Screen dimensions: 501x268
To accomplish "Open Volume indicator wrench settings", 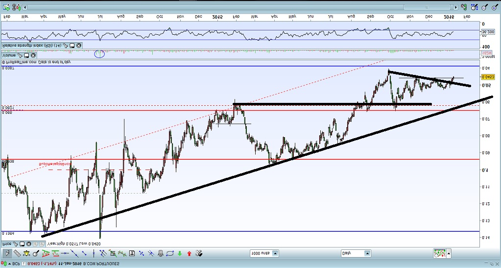I will 20,55.
